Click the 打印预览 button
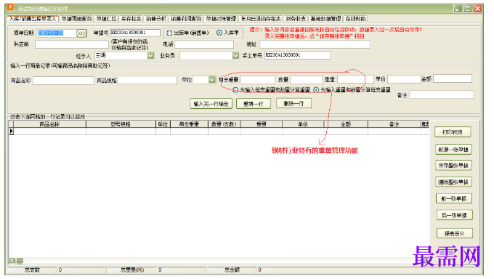Viewport: 494px width, 279px height. 453,132
